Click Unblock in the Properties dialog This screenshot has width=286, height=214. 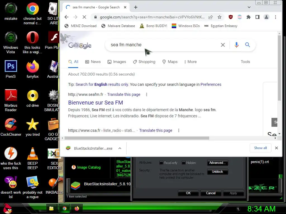(217, 172)
